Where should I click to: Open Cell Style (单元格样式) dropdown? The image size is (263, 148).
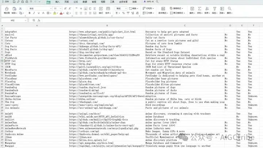pos(178,13)
